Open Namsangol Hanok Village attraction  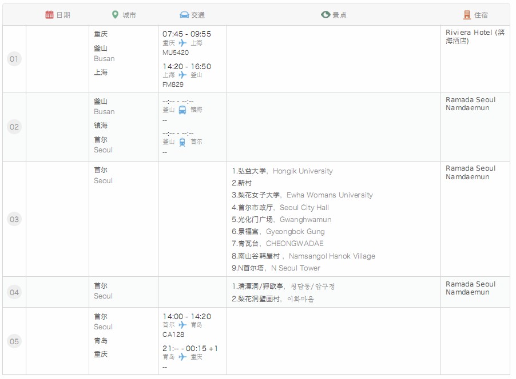pyautogui.click(x=332, y=256)
